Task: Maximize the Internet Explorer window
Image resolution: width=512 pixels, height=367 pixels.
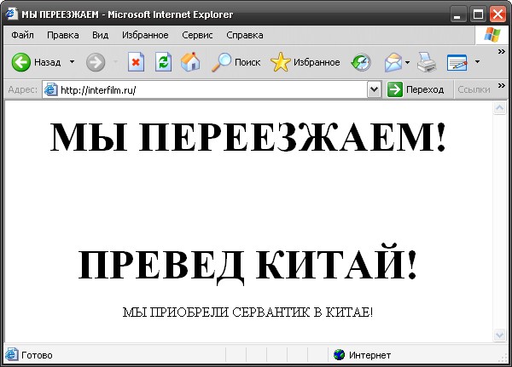Action: (x=478, y=14)
